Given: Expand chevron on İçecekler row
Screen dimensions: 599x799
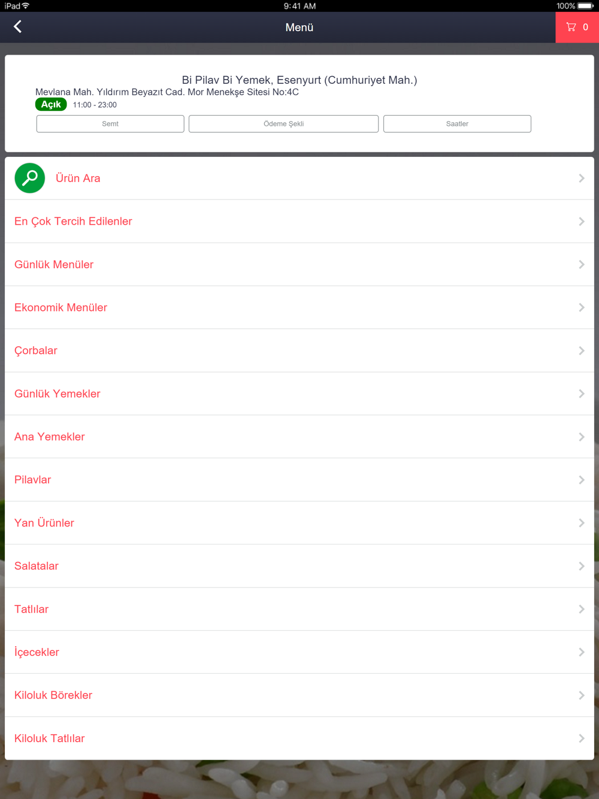Looking at the screenshot, I should pyautogui.click(x=581, y=653).
